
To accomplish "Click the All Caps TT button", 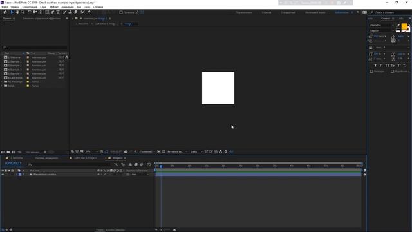I will click(x=387, y=66).
